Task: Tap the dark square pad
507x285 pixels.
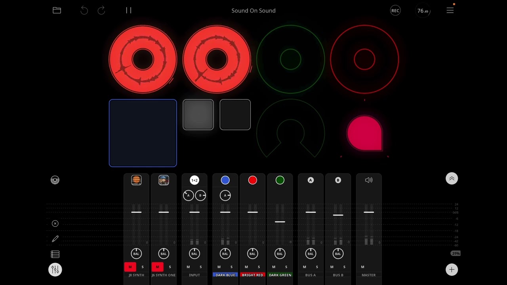Action: tap(235, 115)
